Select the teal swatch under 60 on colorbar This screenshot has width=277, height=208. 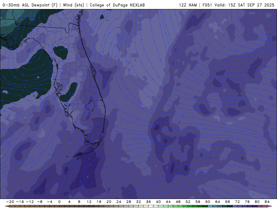[x=210, y=206]
